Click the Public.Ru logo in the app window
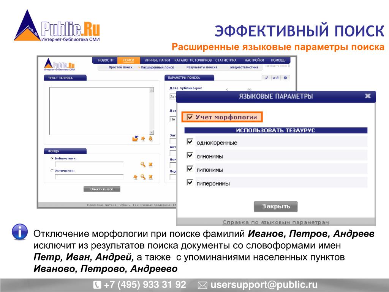The height and width of the screenshot is (292, 389). coord(60,65)
